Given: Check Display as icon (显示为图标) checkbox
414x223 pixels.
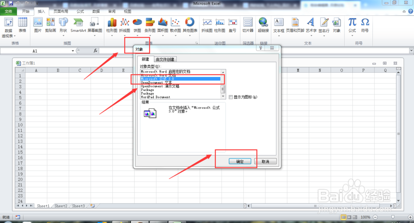Looking at the screenshot, I should coord(231,97).
